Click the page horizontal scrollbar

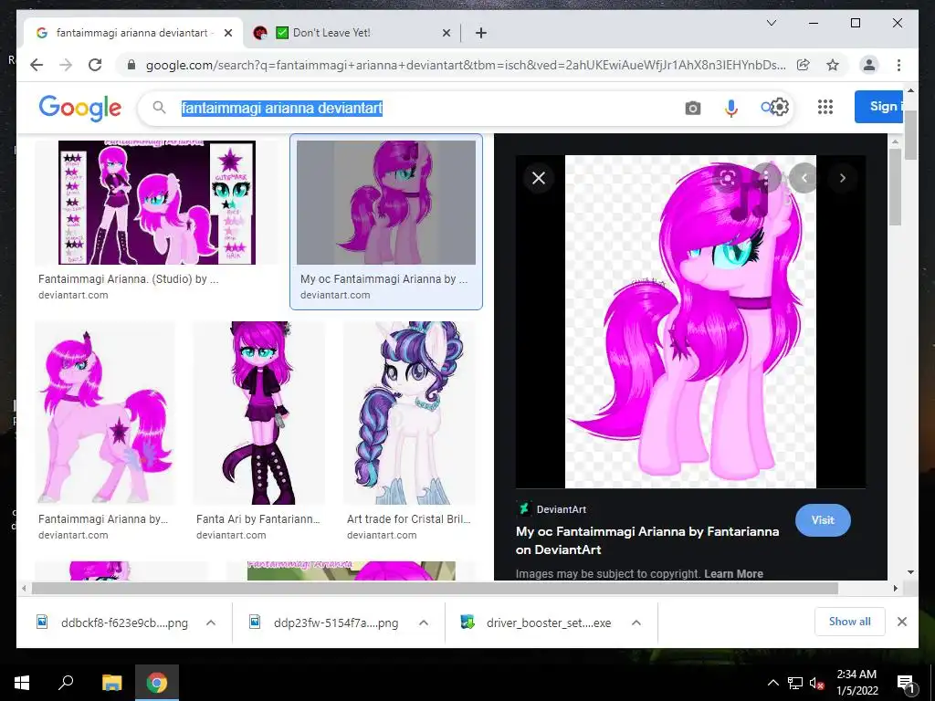(x=434, y=589)
